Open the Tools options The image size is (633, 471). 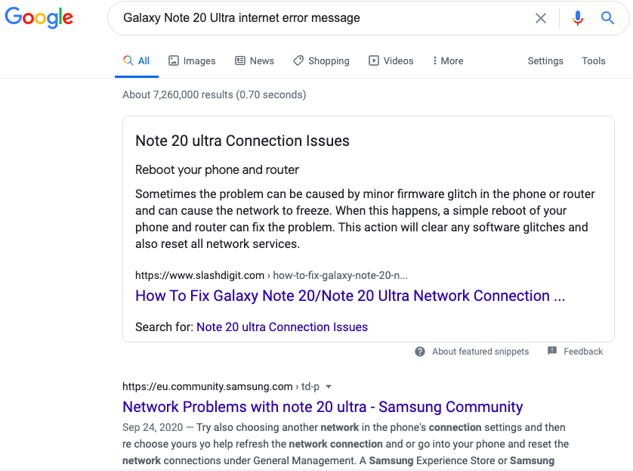(594, 60)
